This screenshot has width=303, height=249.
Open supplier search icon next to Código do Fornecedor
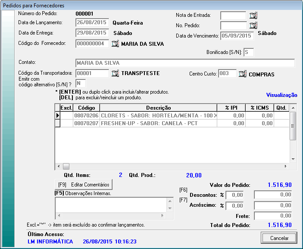(115, 44)
